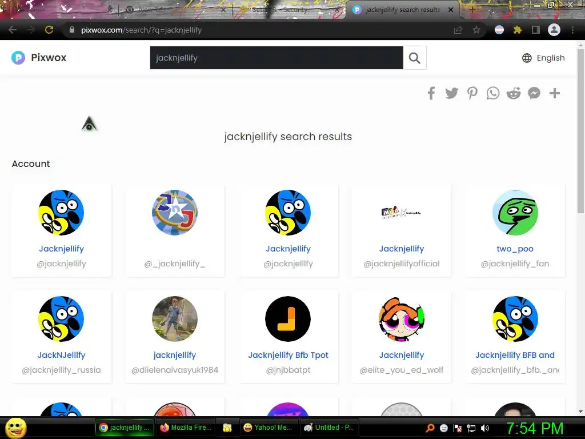585x439 pixels.
Task: Click the jacknjellify search input field
Action: [x=277, y=58]
